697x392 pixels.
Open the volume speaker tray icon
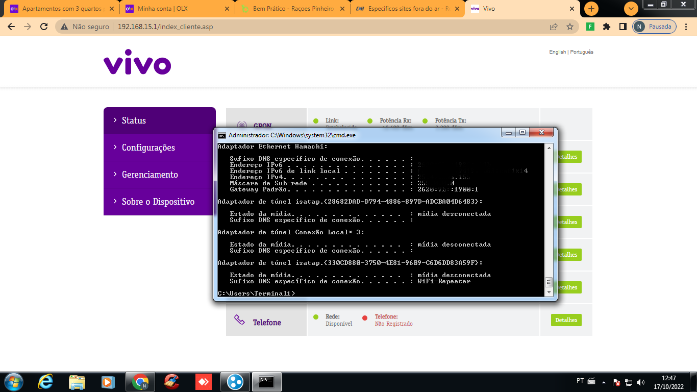(x=641, y=382)
